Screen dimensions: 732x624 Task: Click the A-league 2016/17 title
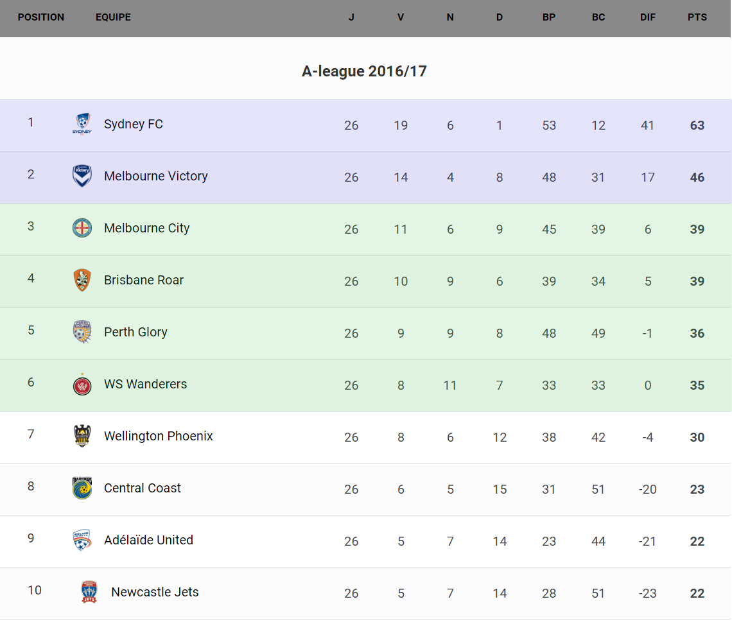364,71
